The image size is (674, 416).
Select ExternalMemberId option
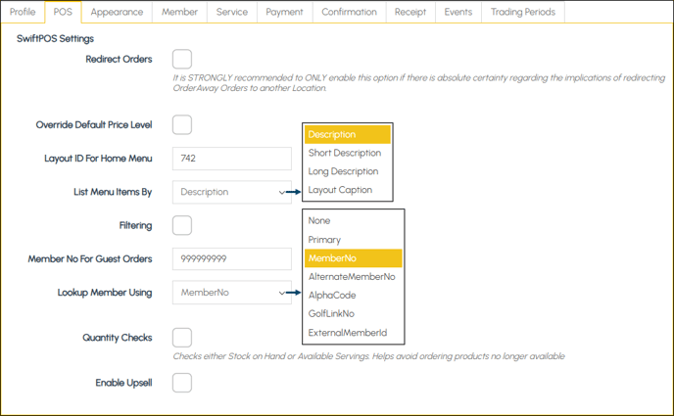click(x=348, y=333)
